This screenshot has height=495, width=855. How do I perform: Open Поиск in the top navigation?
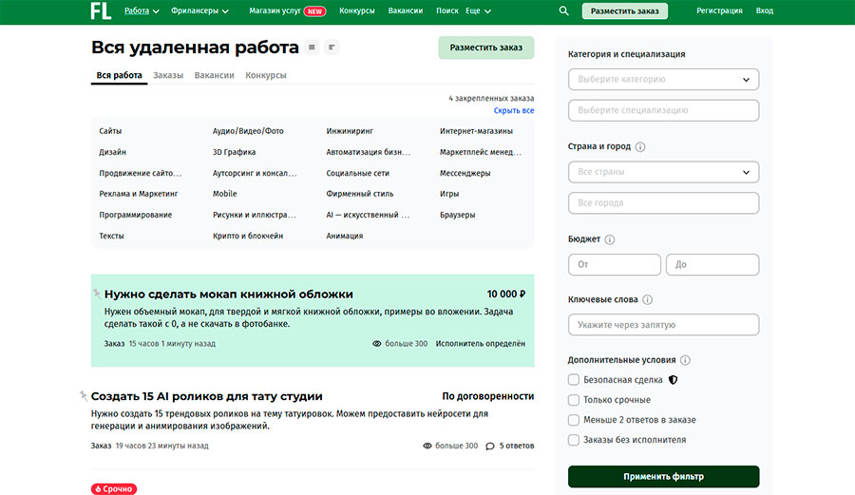447,10
